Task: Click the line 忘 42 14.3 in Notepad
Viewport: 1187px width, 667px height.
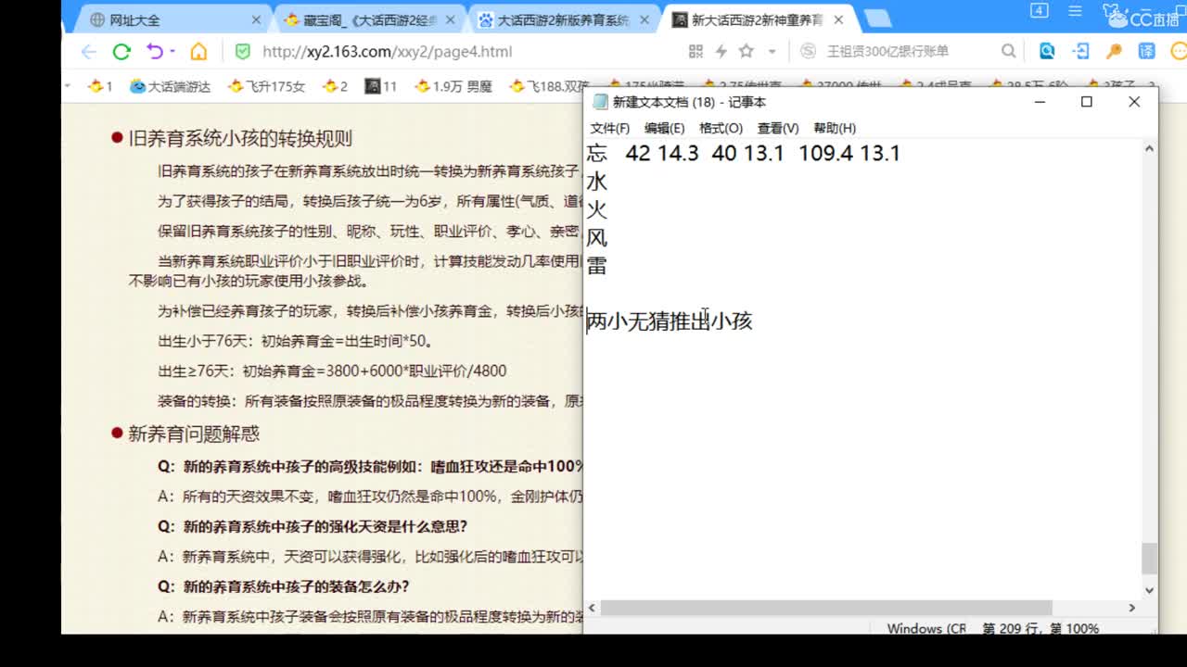Action: (743, 153)
